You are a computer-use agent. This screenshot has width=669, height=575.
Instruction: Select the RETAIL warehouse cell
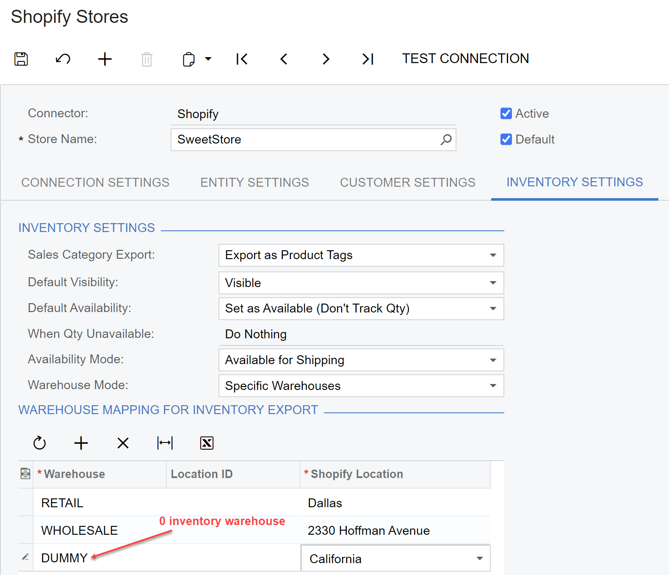100,503
